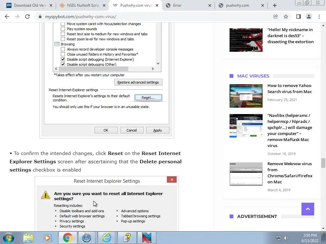Click Chrome icon in taskbar
326x244 pixels.
(x=67, y=238)
